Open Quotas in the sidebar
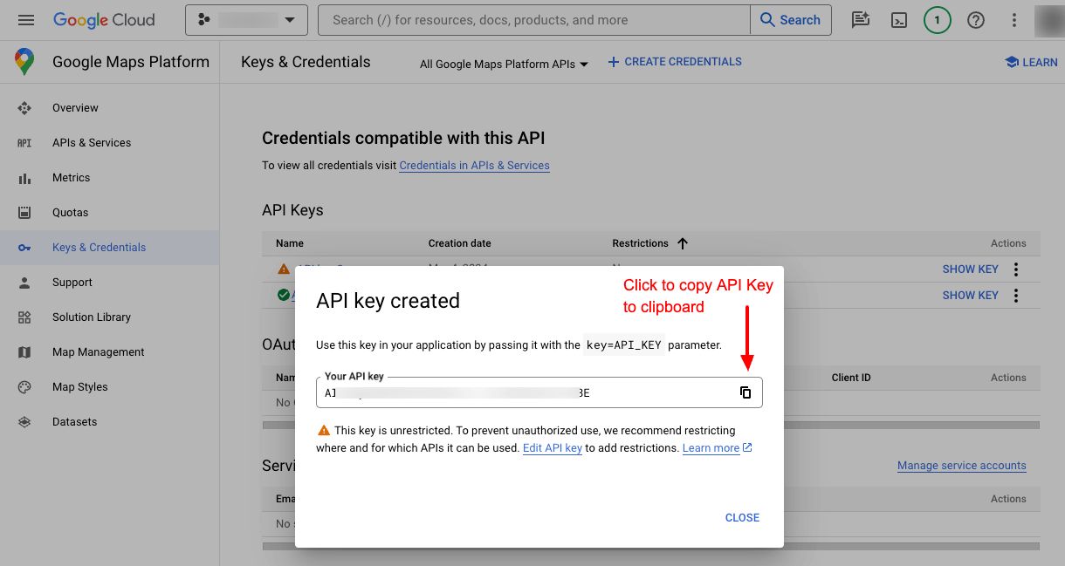Image resolution: width=1065 pixels, height=566 pixels. click(70, 213)
